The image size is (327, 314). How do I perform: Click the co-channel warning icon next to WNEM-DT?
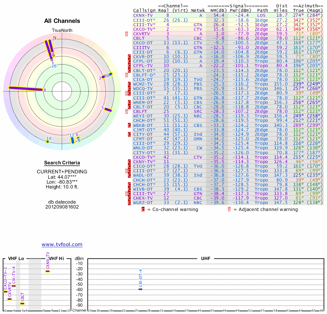[130, 102]
